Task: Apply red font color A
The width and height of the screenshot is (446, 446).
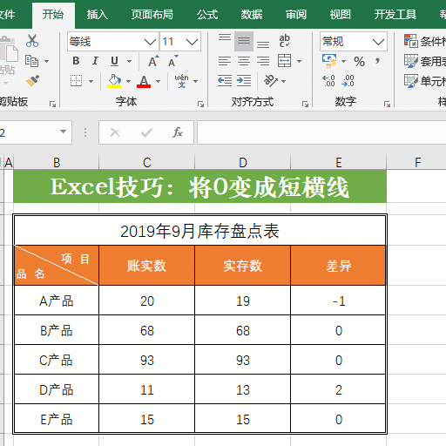Action: 144,81
